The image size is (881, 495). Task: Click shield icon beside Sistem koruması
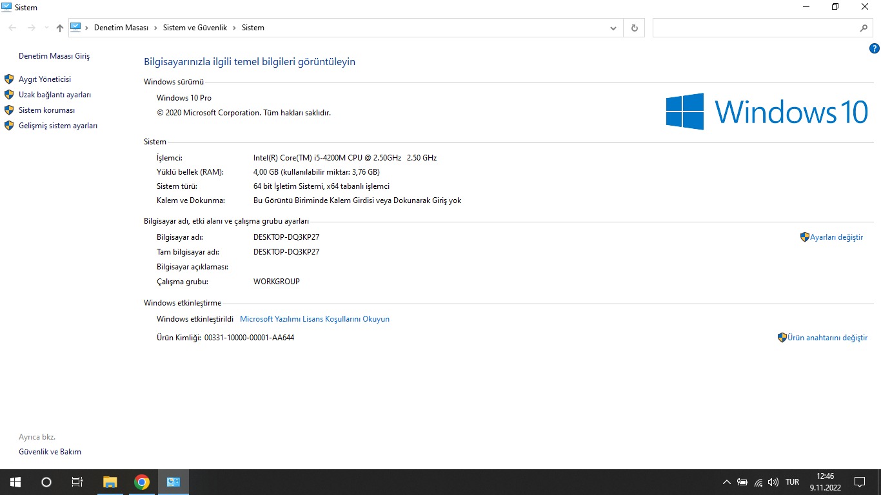point(9,110)
